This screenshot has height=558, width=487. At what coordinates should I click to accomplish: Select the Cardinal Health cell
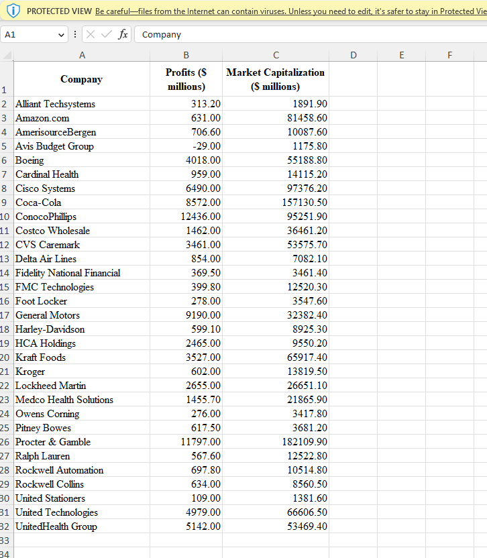coord(82,174)
